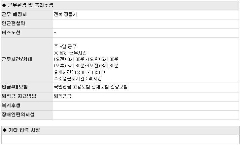Click the 주소정근로시간 : 40시간 text
Screen dimensions: 242x146
[x=78, y=79]
